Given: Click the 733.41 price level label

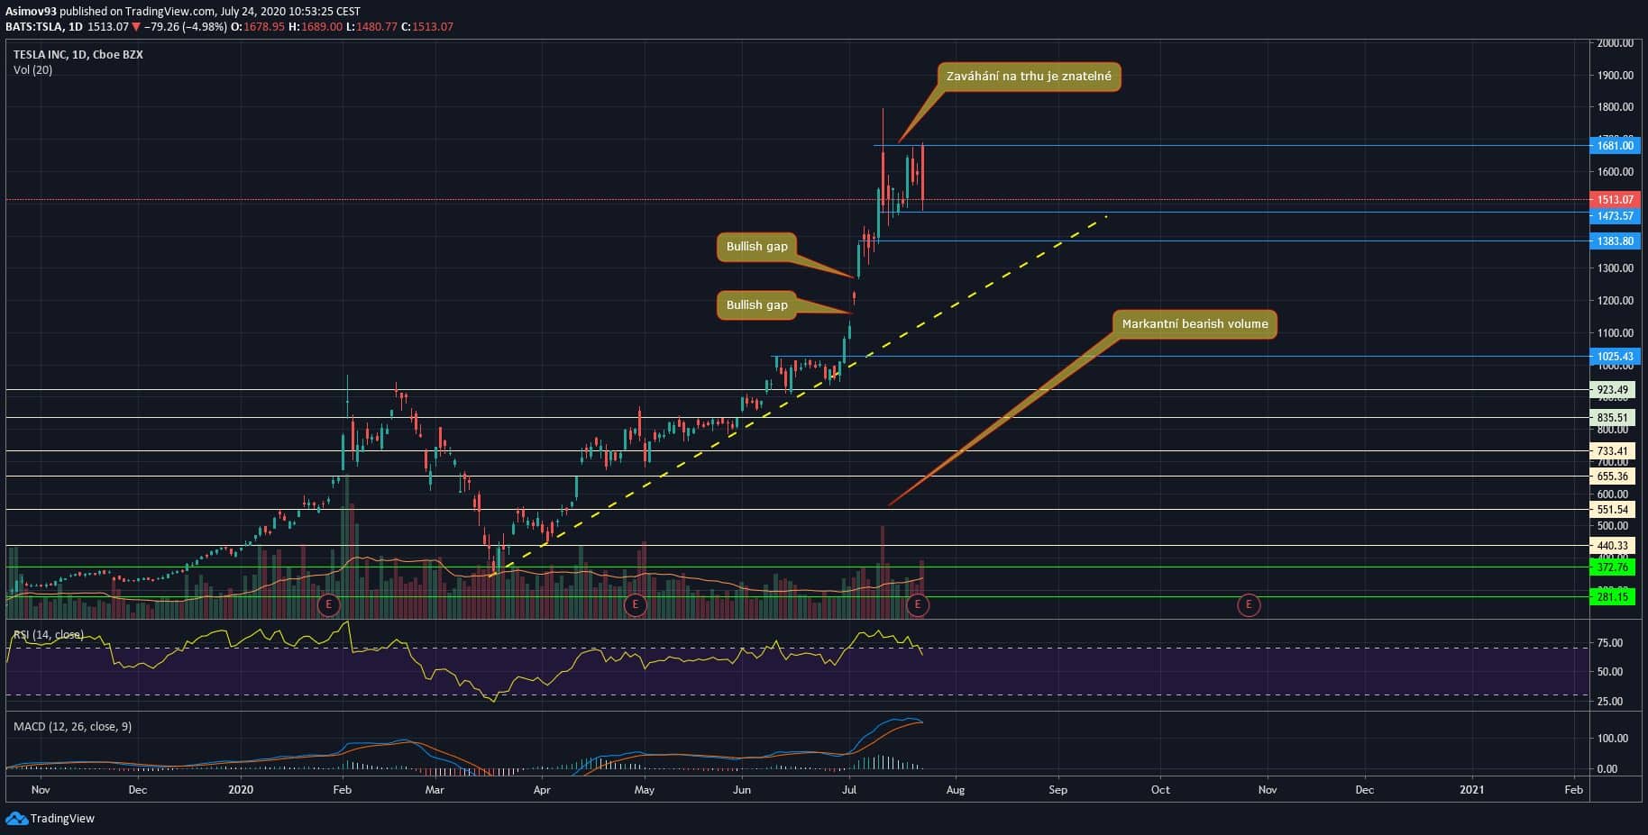Looking at the screenshot, I should [x=1613, y=451].
